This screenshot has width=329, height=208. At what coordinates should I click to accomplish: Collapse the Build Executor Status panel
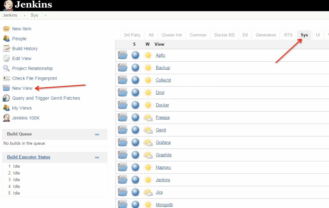(97, 158)
